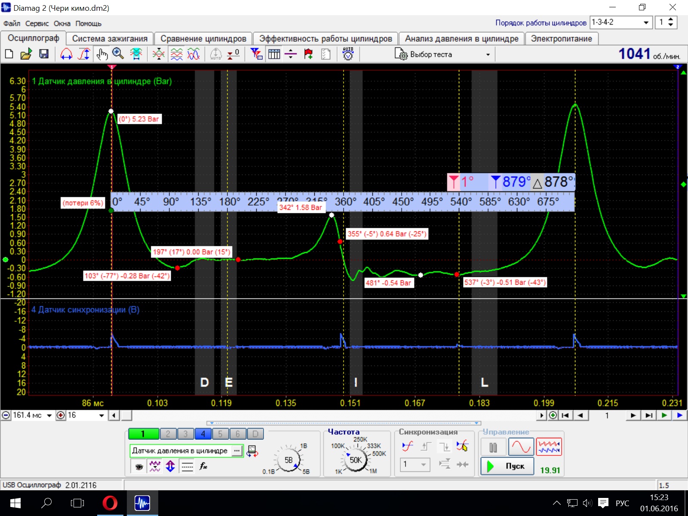Screen dimensions: 688x516
Task: Click the blue vertical position arrows icon
Action: point(170,466)
